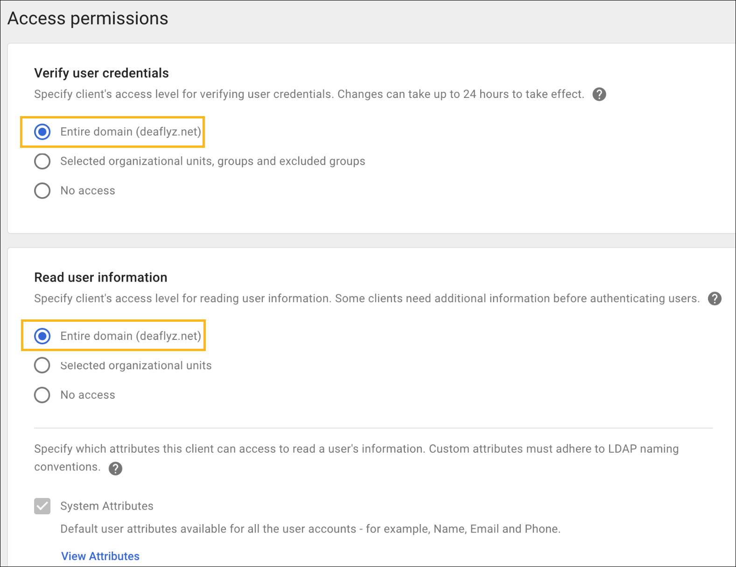The image size is (736, 567).
Task: Click help icon beside LDAP naming conventions
Action: coord(115,468)
